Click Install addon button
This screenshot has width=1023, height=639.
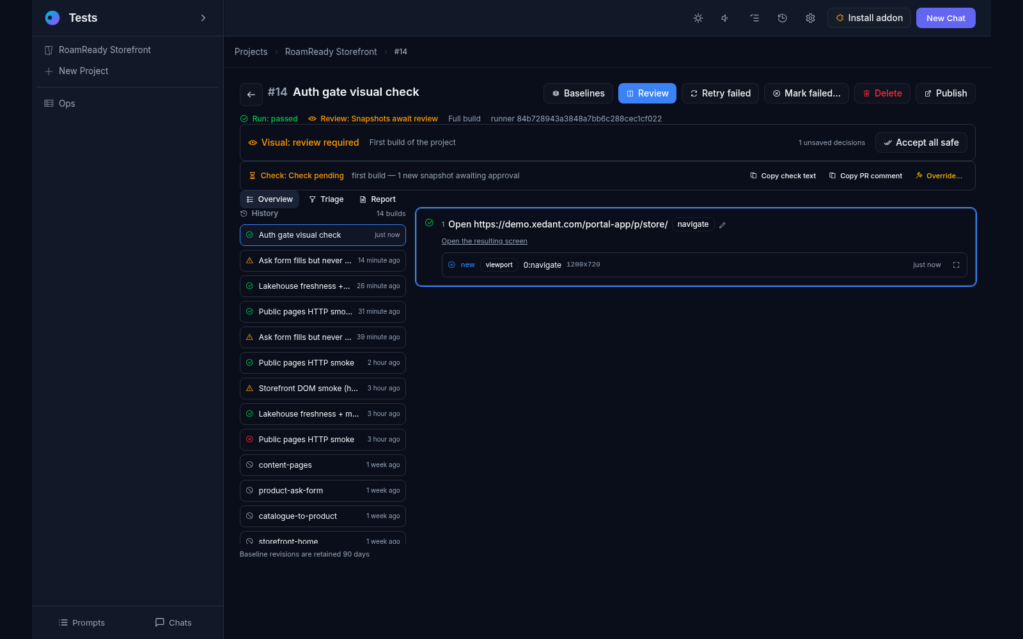[869, 18]
